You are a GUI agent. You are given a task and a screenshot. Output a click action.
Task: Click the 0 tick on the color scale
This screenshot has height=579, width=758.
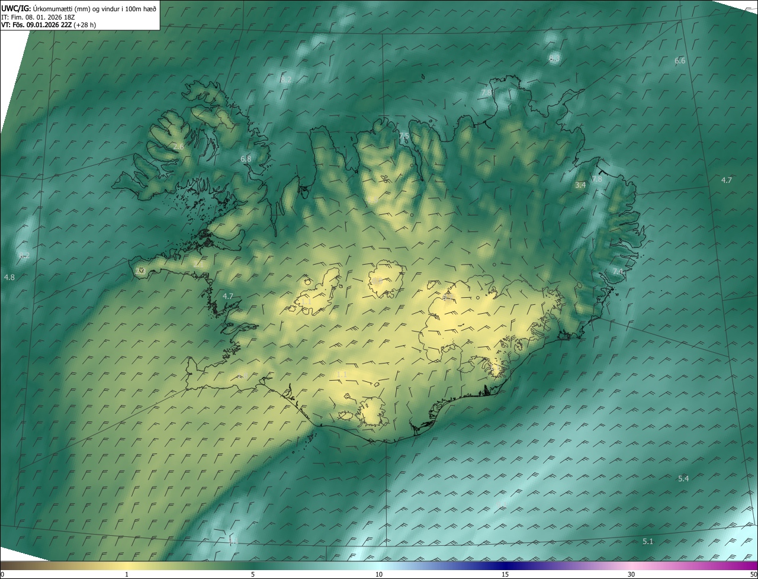tap(2, 574)
